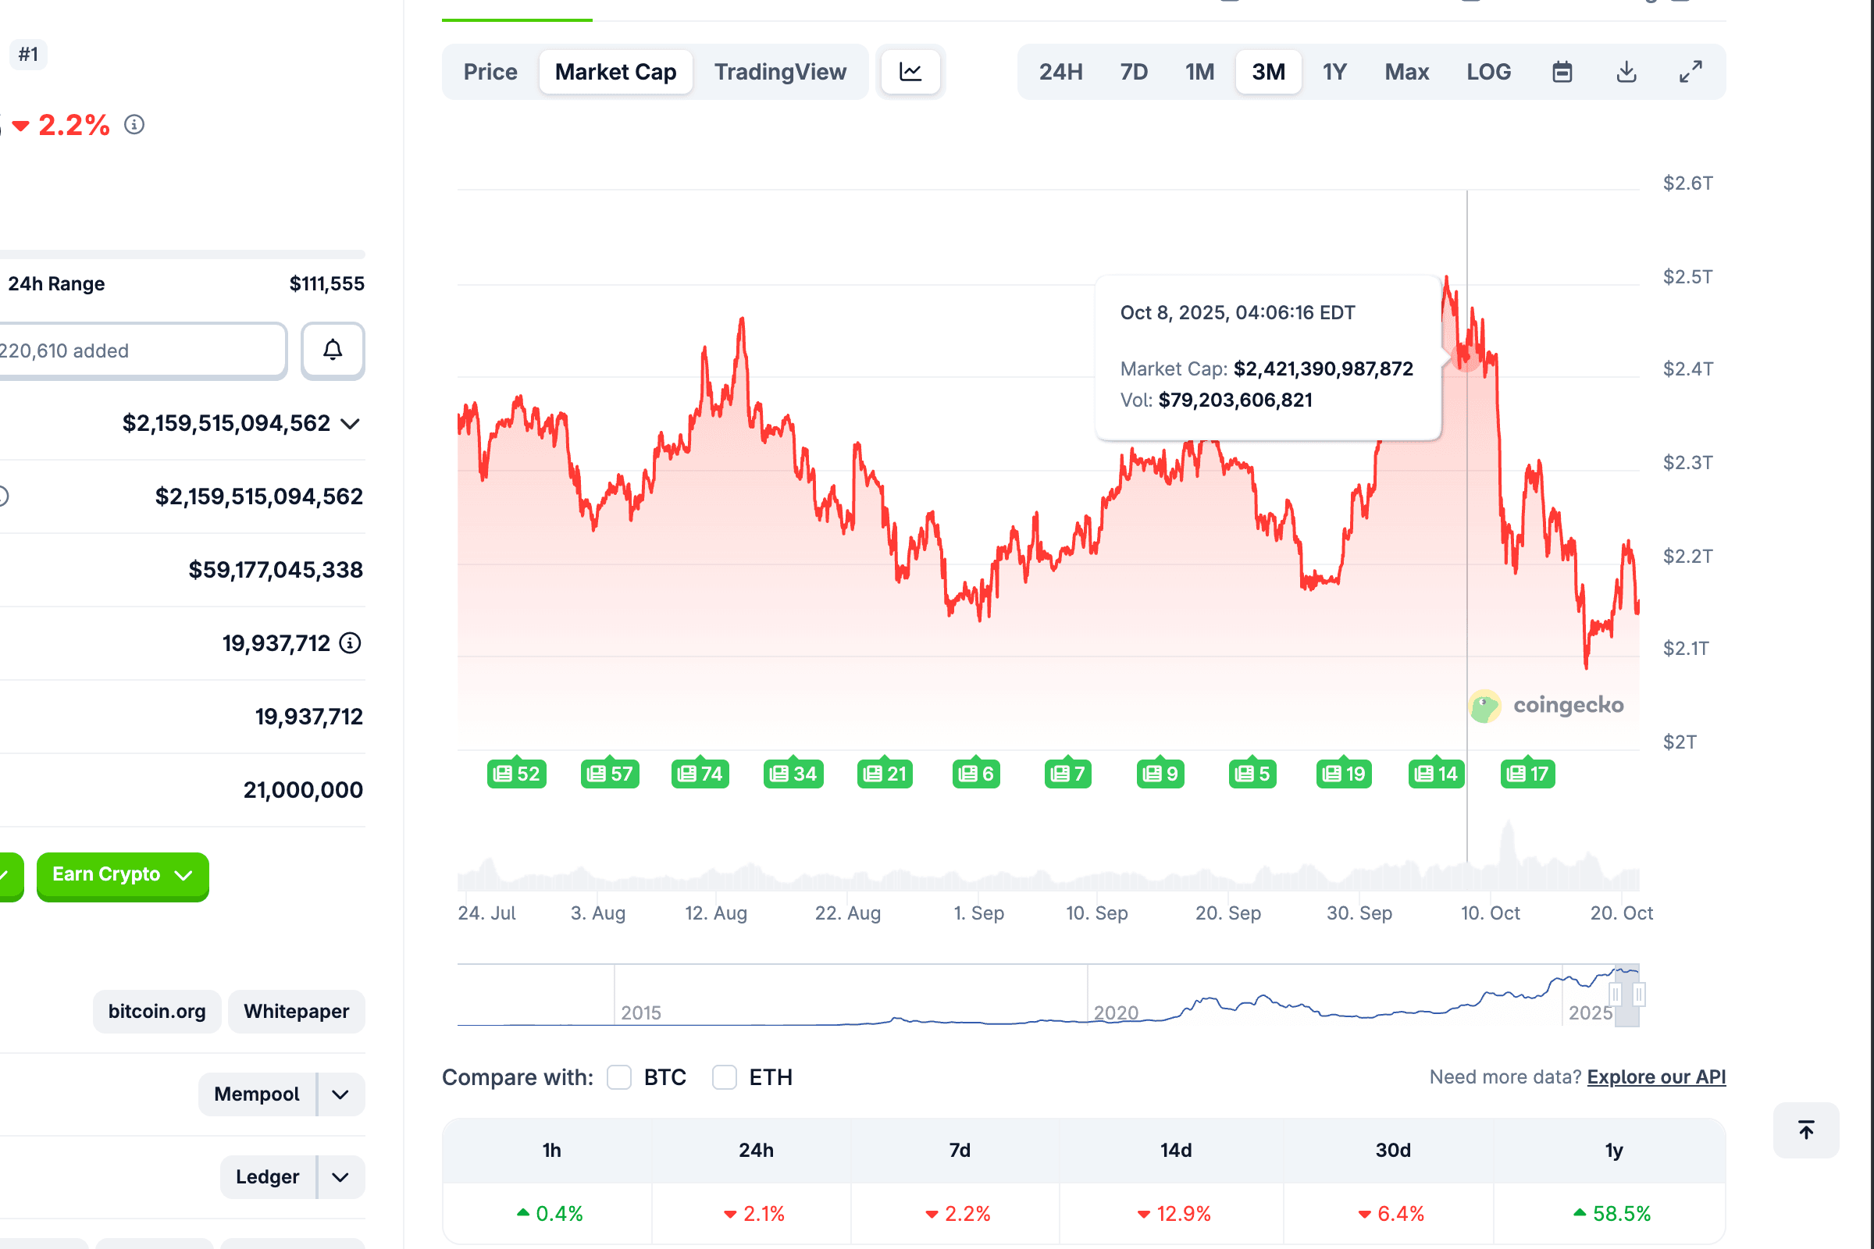Switch to the Price tab

pyautogui.click(x=490, y=72)
